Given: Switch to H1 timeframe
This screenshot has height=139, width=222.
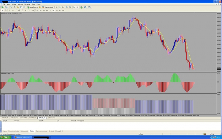Looking at the screenshot, I should pos(50,10).
